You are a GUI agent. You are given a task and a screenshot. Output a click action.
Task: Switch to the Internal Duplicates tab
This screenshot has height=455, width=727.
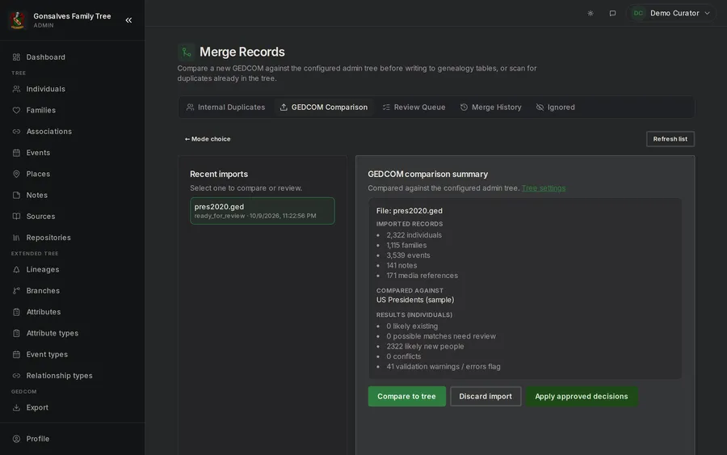coord(225,107)
